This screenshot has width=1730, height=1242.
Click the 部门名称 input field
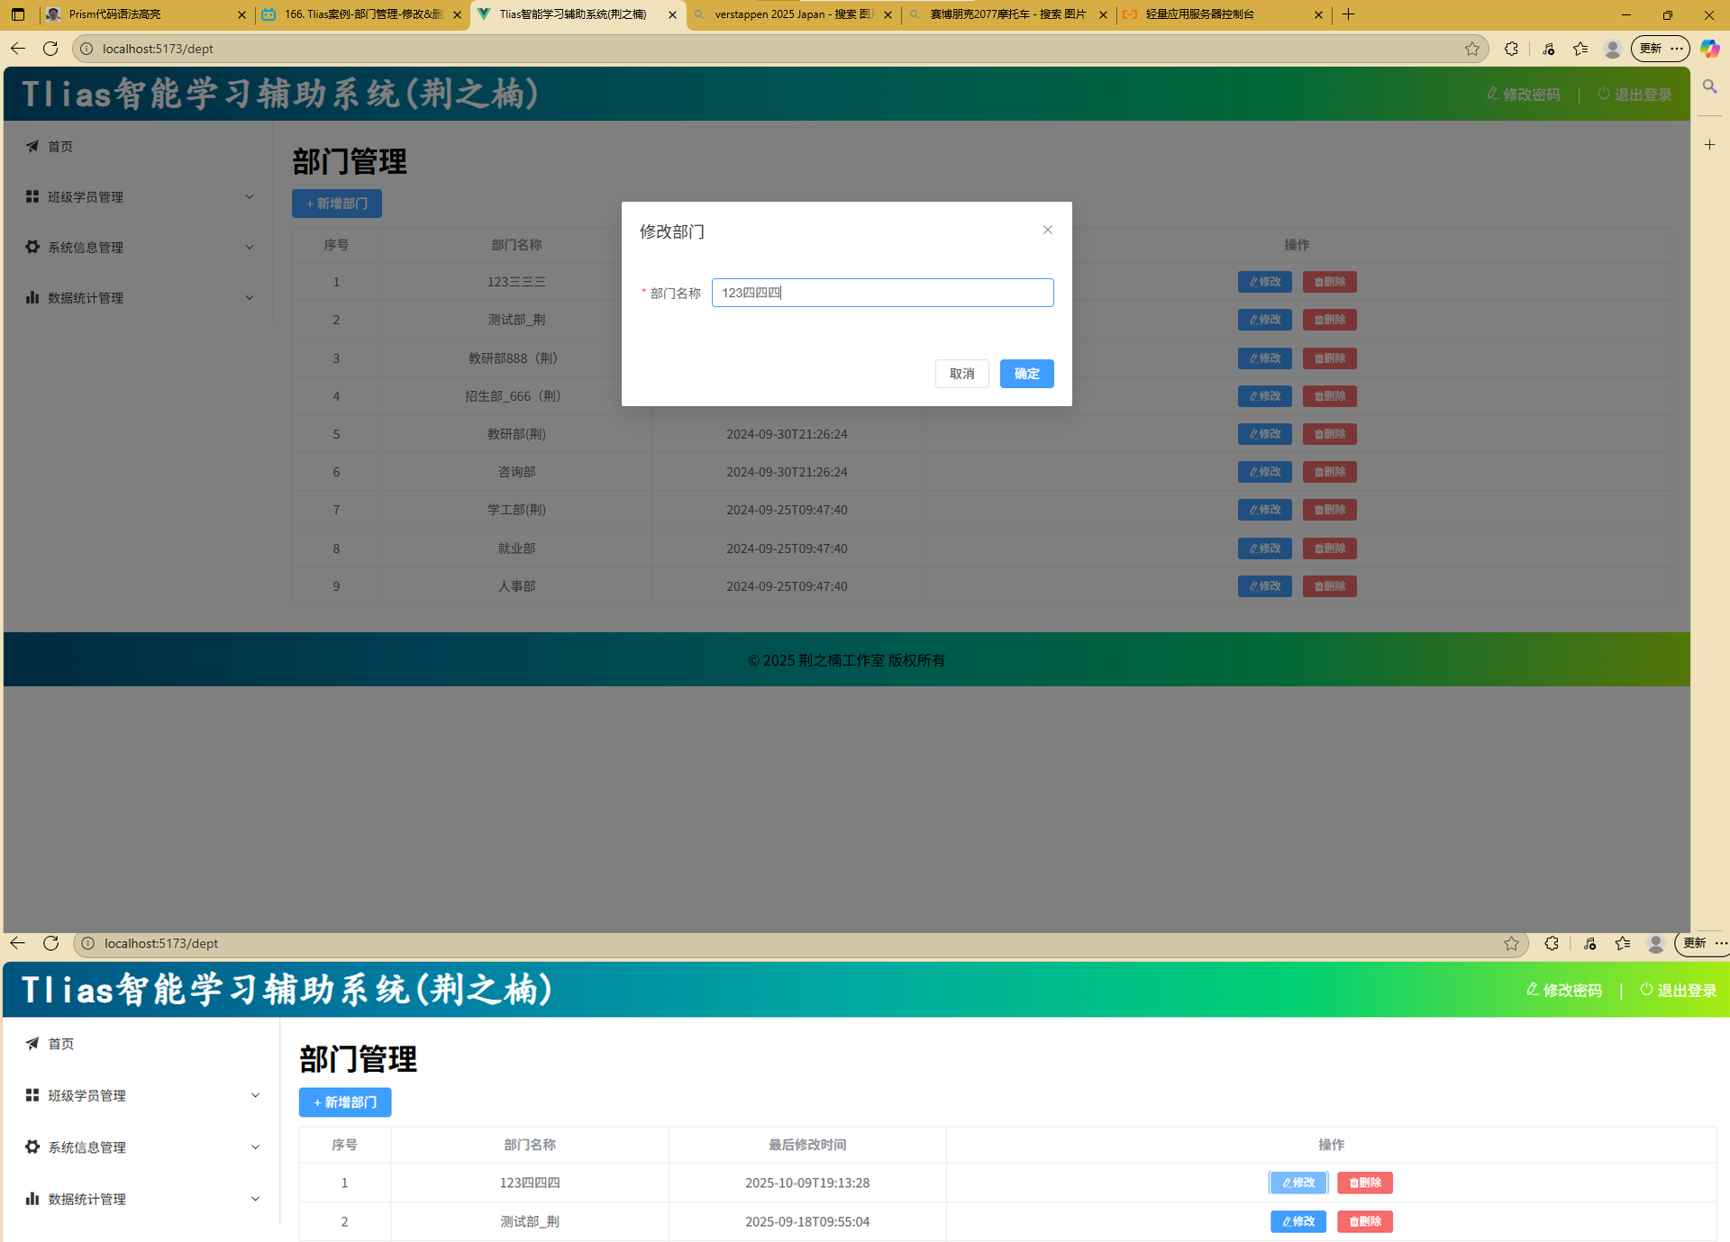pos(881,293)
